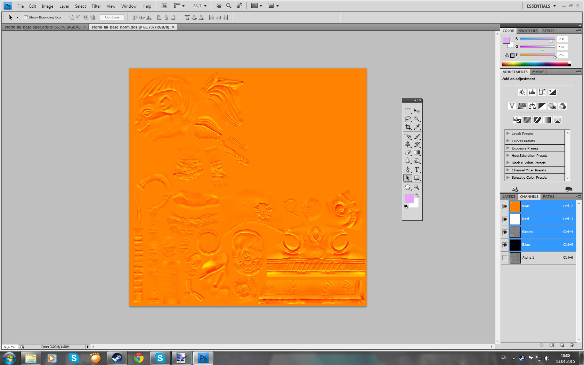Select the Pen tool
584x365 pixels.
pos(408,170)
